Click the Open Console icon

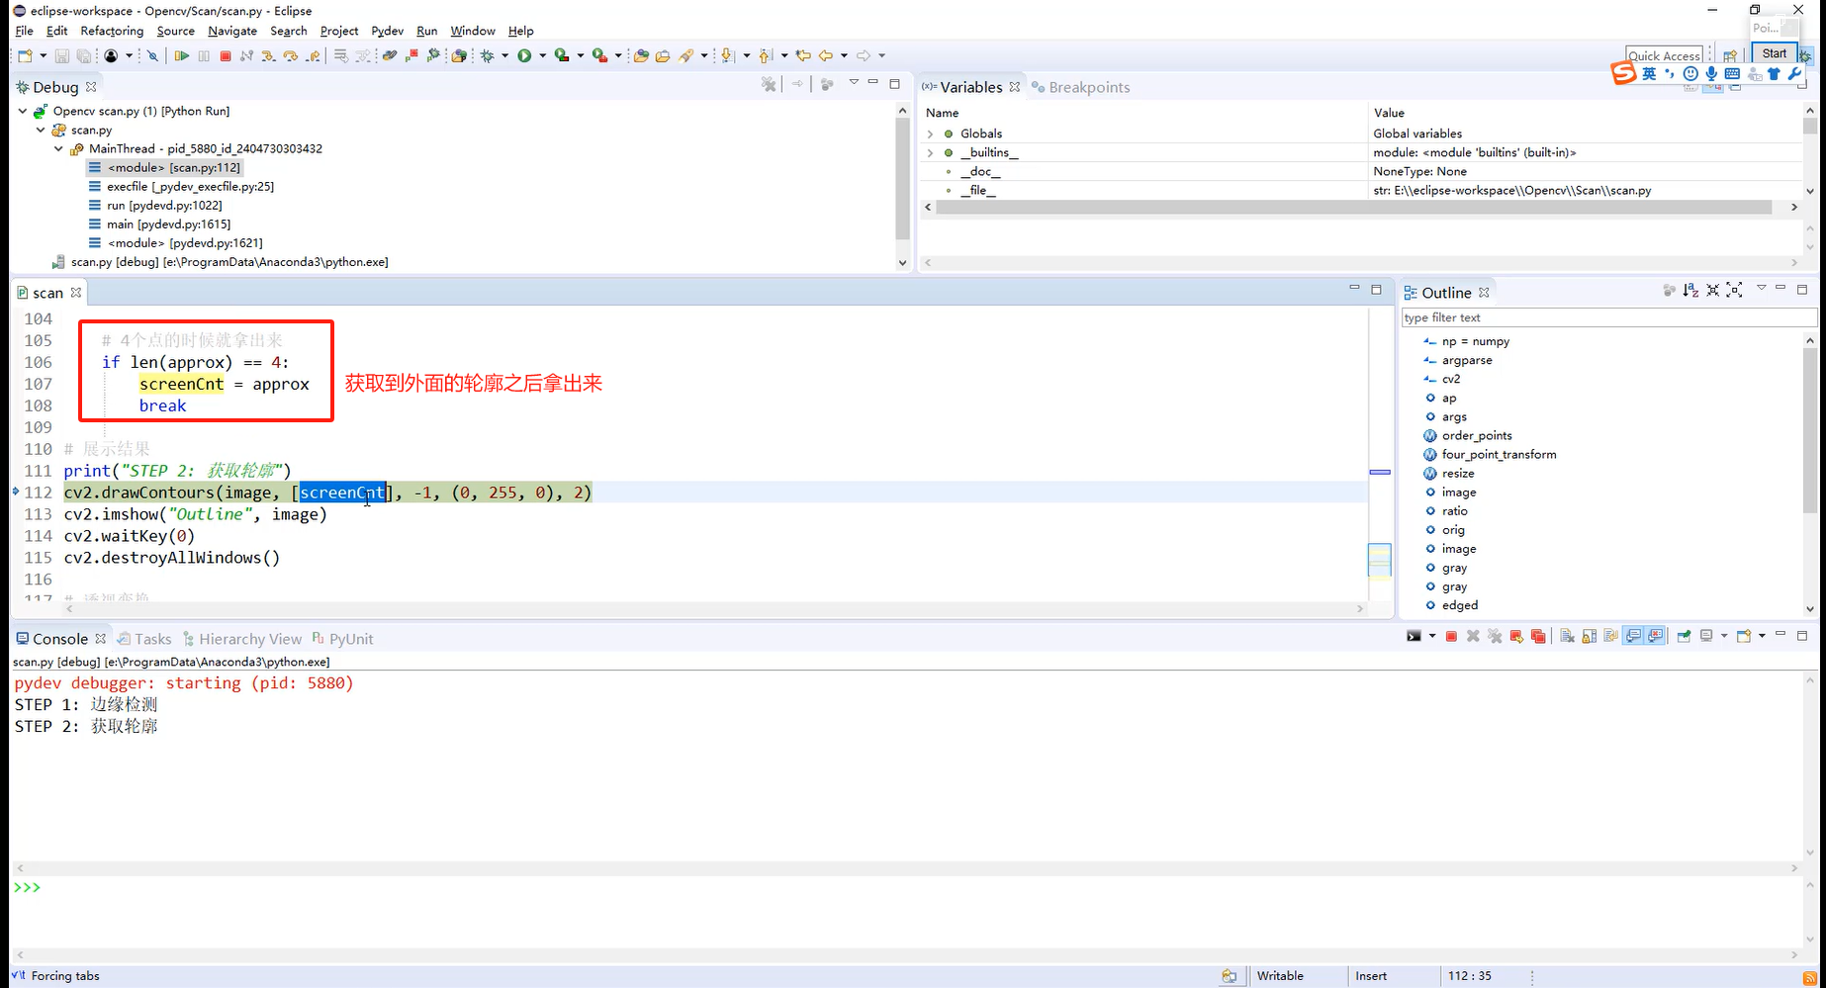(x=1743, y=636)
